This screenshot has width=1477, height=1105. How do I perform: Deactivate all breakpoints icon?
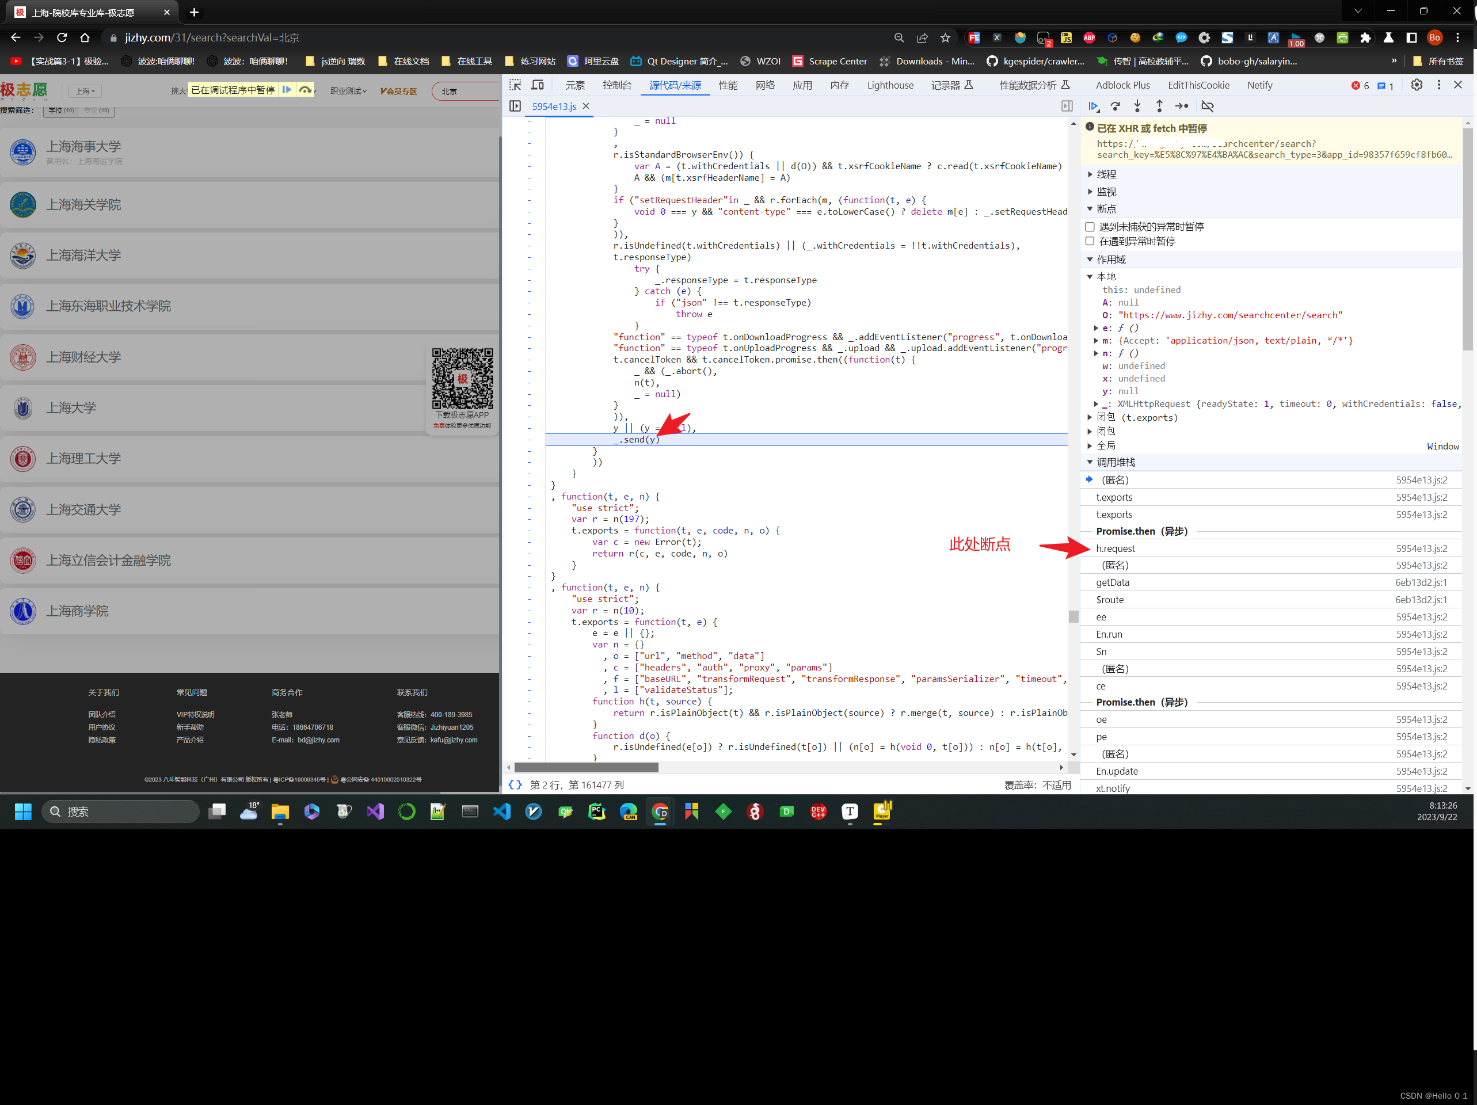1207,106
